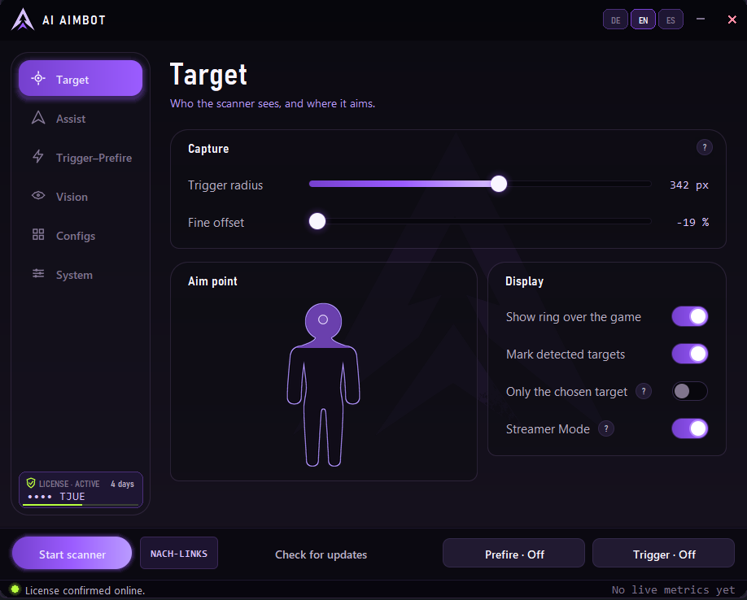Image resolution: width=747 pixels, height=600 pixels.
Task: Click the license shield check icon
Action: 31,484
